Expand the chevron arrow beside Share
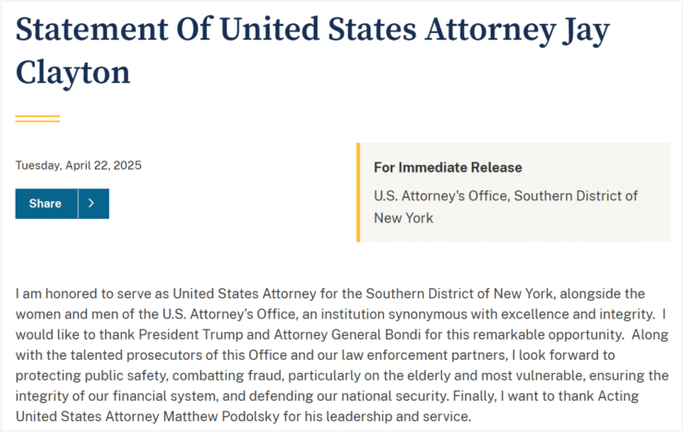Image resolution: width=683 pixels, height=432 pixels. [93, 203]
